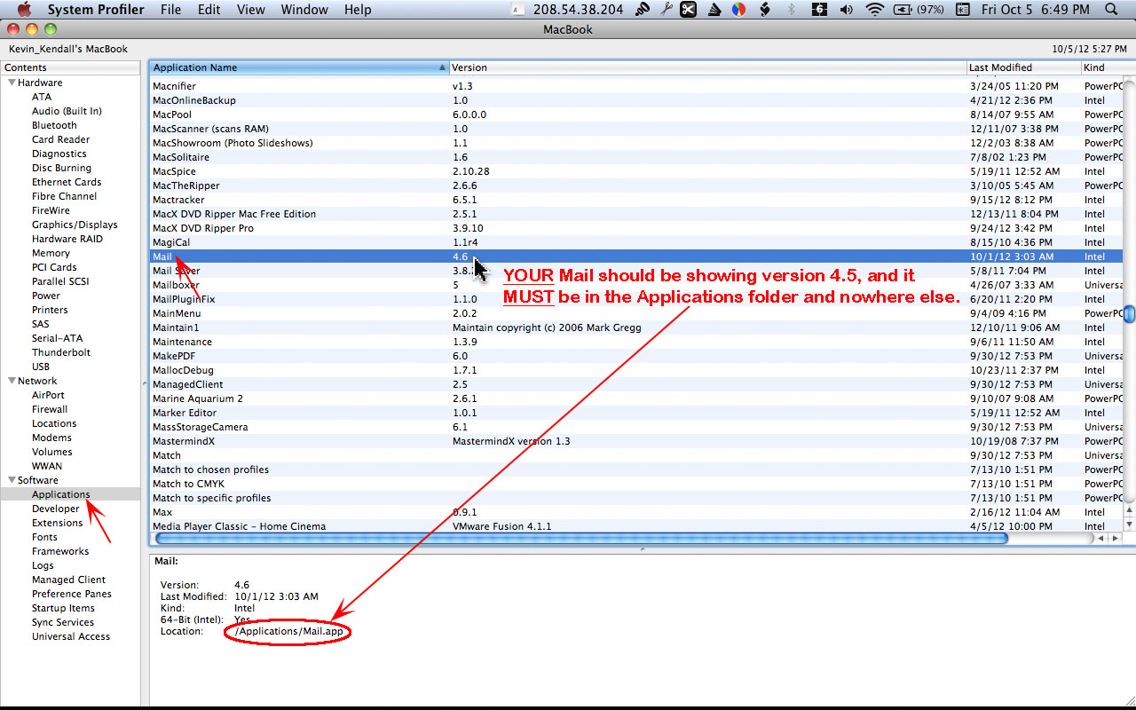
Task: Open the volume speaker menu
Action: (846, 10)
